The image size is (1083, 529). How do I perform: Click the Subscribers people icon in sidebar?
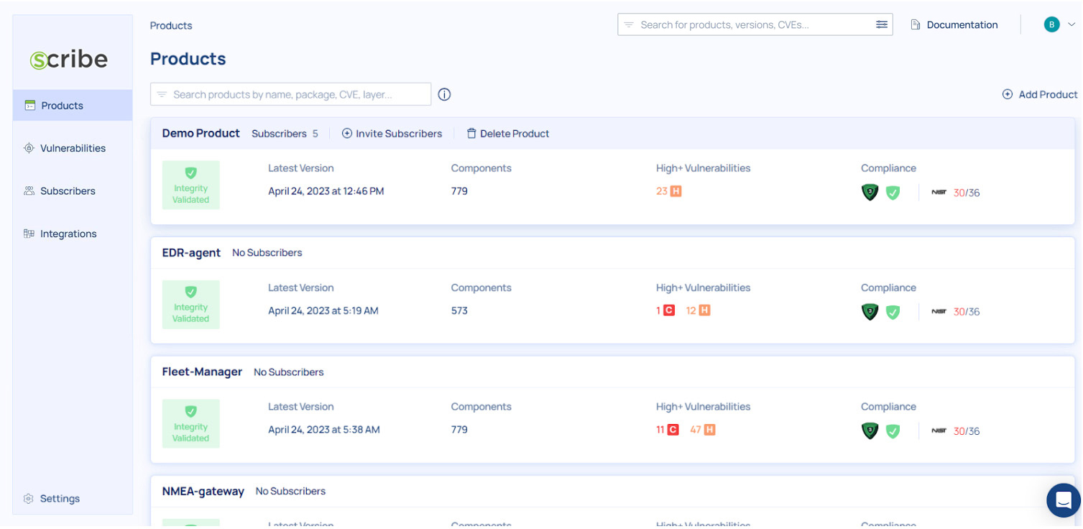click(29, 191)
